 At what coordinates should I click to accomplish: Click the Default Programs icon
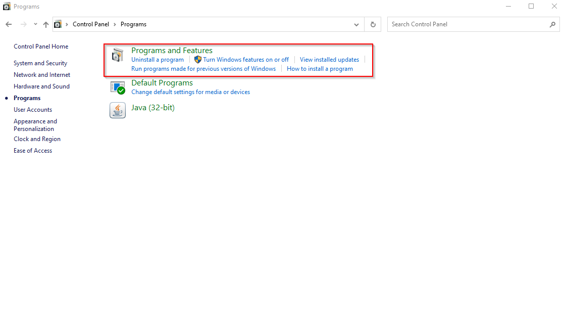[118, 87]
